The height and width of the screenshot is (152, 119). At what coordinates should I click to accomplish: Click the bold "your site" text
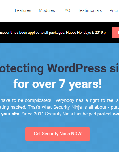(10, 114)
